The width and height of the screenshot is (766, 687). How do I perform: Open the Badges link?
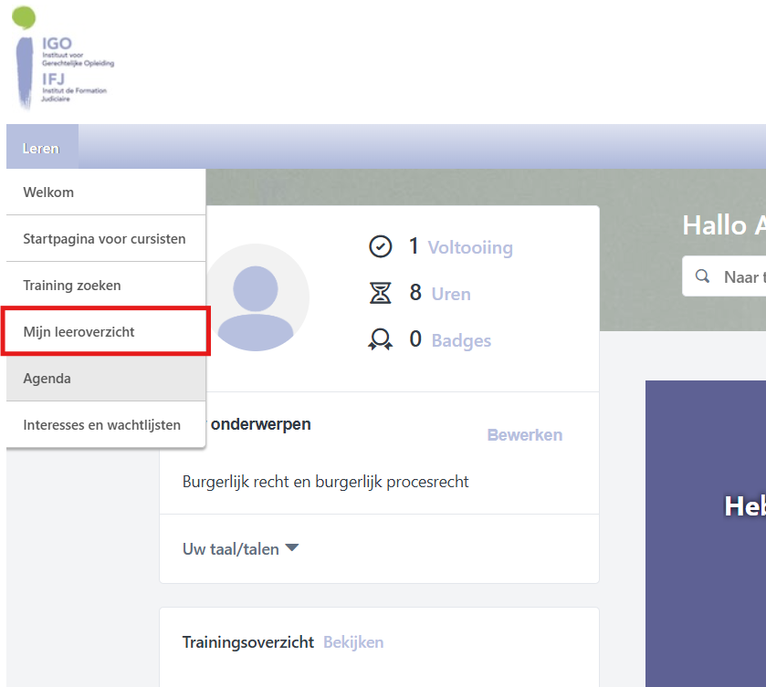[x=461, y=340]
